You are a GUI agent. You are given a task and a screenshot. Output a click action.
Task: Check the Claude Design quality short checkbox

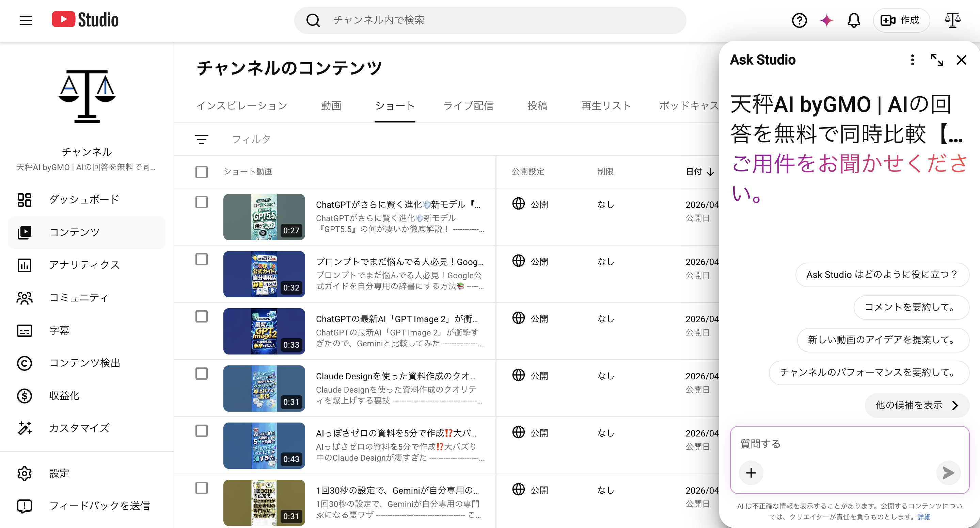pos(201,374)
